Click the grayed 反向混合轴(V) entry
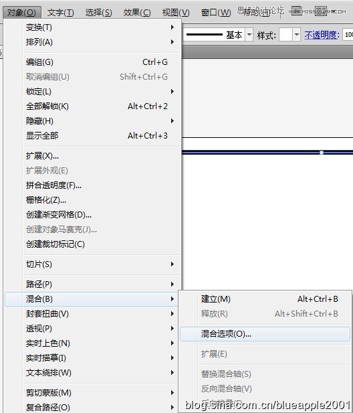The image size is (353, 413). 265,389
